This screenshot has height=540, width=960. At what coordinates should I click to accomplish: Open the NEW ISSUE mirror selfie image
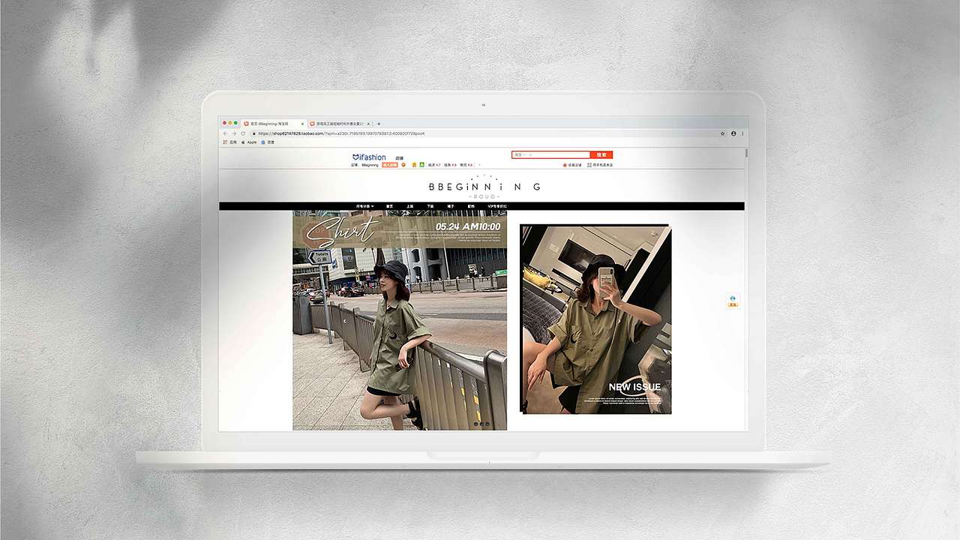point(595,319)
